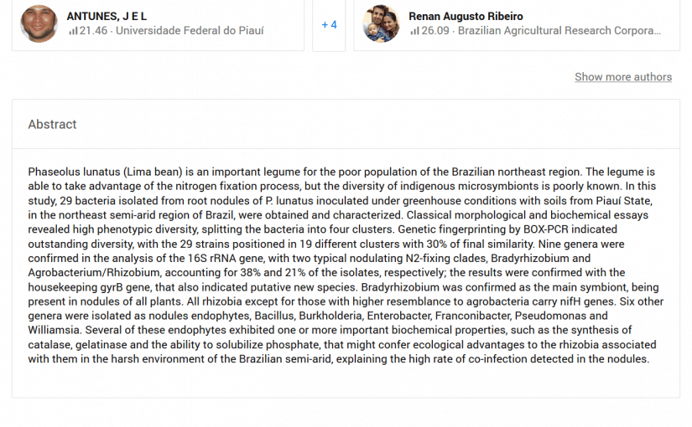Click Brazilian Agricultural Research Corporation affiliation
The image size is (692, 427).
559,31
